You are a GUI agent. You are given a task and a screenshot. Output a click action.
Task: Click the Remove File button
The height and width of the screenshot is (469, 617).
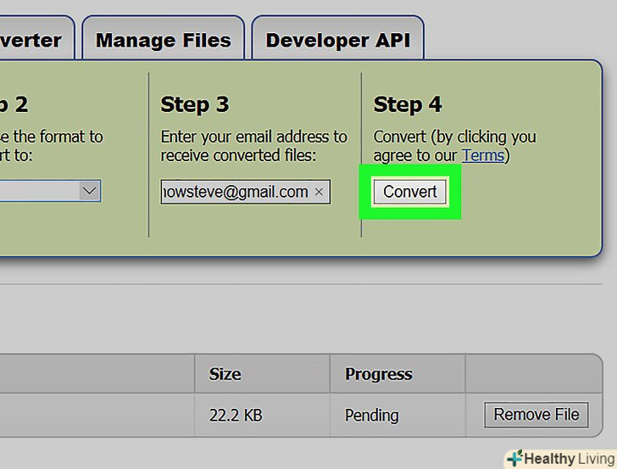(x=536, y=415)
